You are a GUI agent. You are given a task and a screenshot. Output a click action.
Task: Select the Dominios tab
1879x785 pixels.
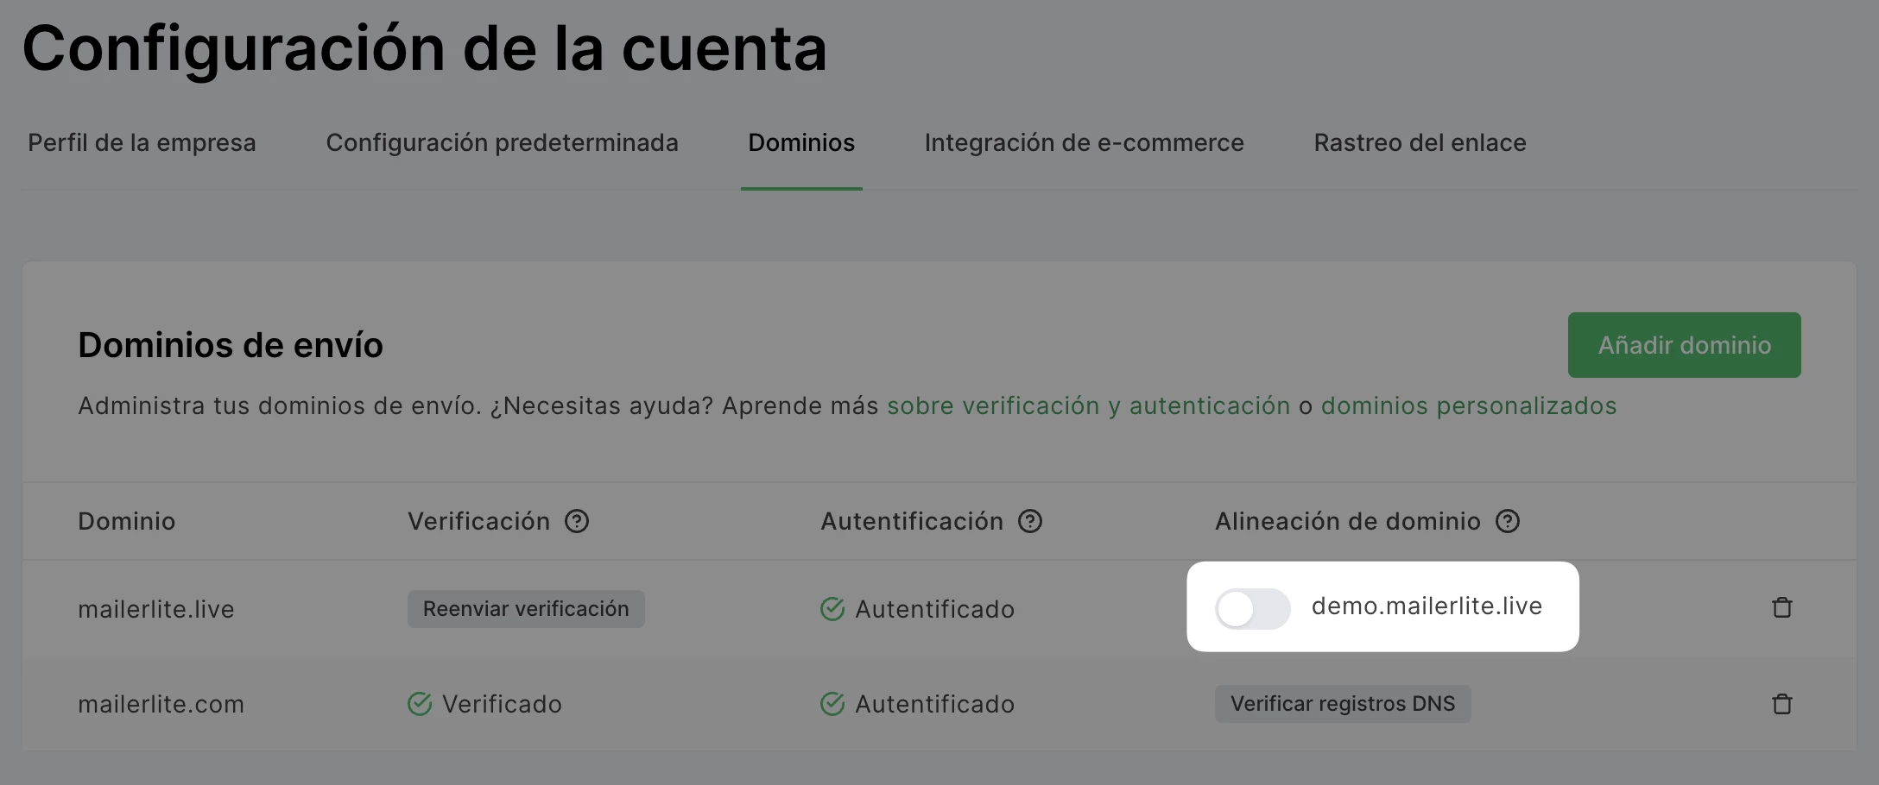coord(801,143)
